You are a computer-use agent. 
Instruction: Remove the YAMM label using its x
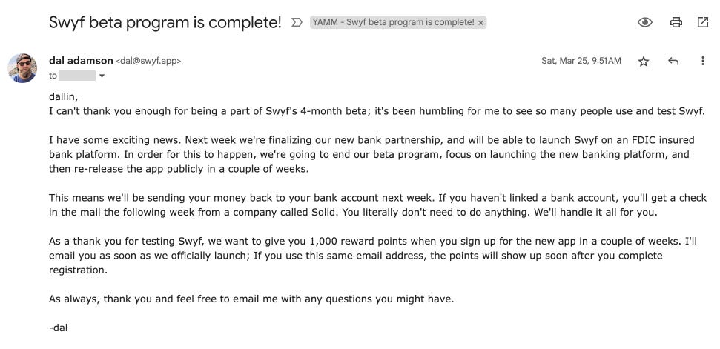[x=481, y=22]
